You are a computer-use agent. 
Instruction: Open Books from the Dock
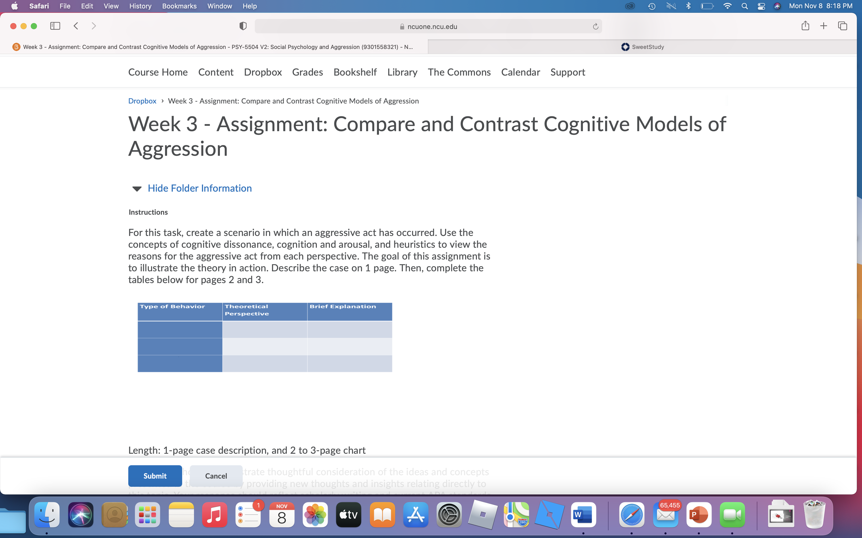tap(383, 514)
